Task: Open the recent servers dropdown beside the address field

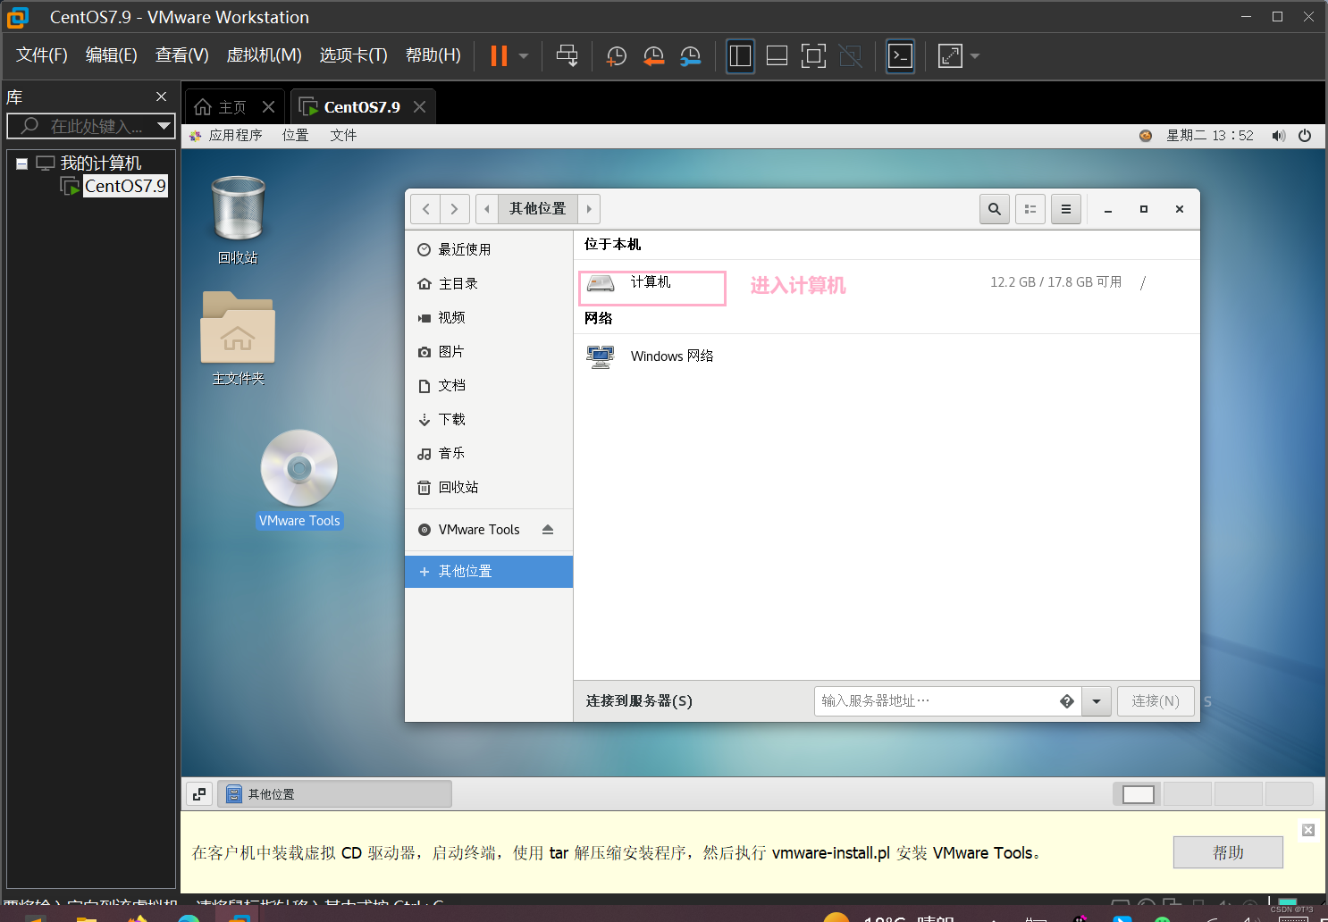Action: tap(1096, 701)
